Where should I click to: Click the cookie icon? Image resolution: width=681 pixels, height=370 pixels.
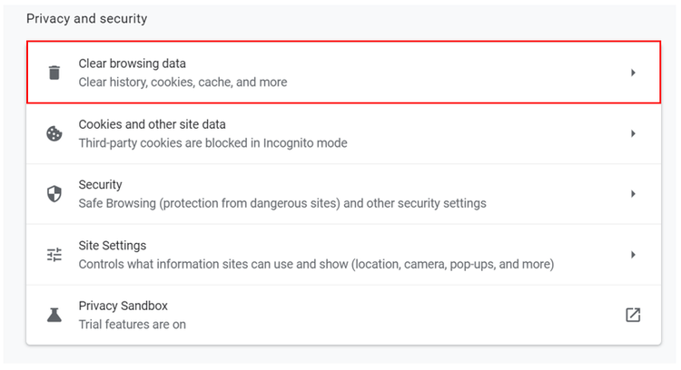(54, 133)
